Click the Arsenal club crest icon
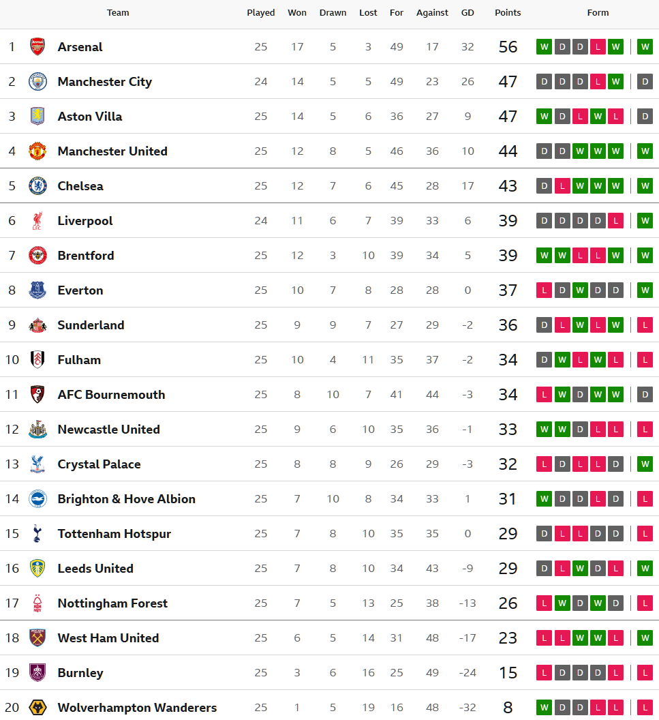Screen dimensions: 659x720 pyautogui.click(x=37, y=47)
